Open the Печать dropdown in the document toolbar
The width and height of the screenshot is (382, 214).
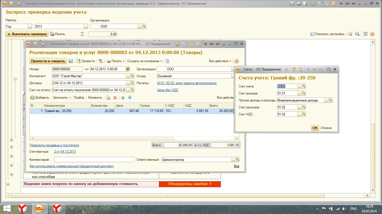point(116,61)
